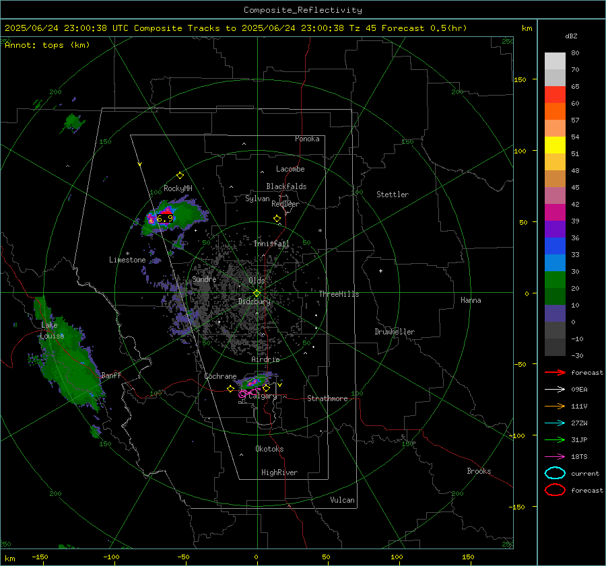The height and width of the screenshot is (566, 606).
Task: Click the red forecast ellipse legend symbol
Action: coord(555,490)
